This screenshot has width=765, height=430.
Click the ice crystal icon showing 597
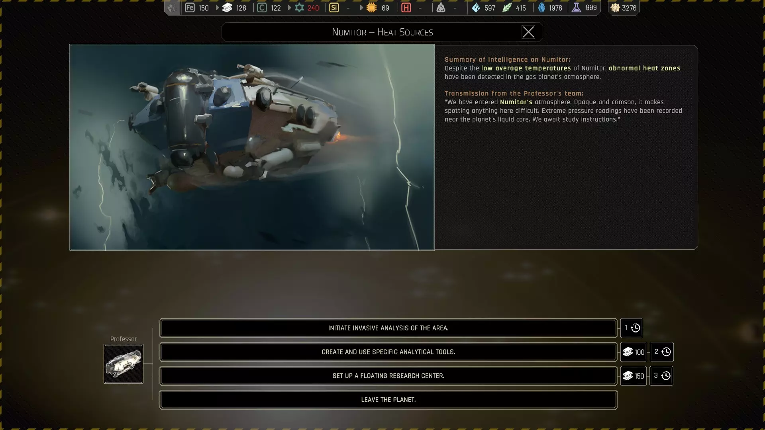click(x=476, y=8)
